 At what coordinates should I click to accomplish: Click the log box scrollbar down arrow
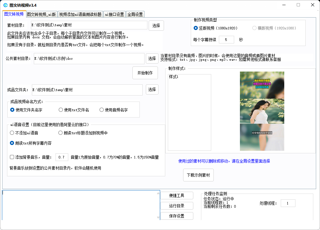point(158,218)
